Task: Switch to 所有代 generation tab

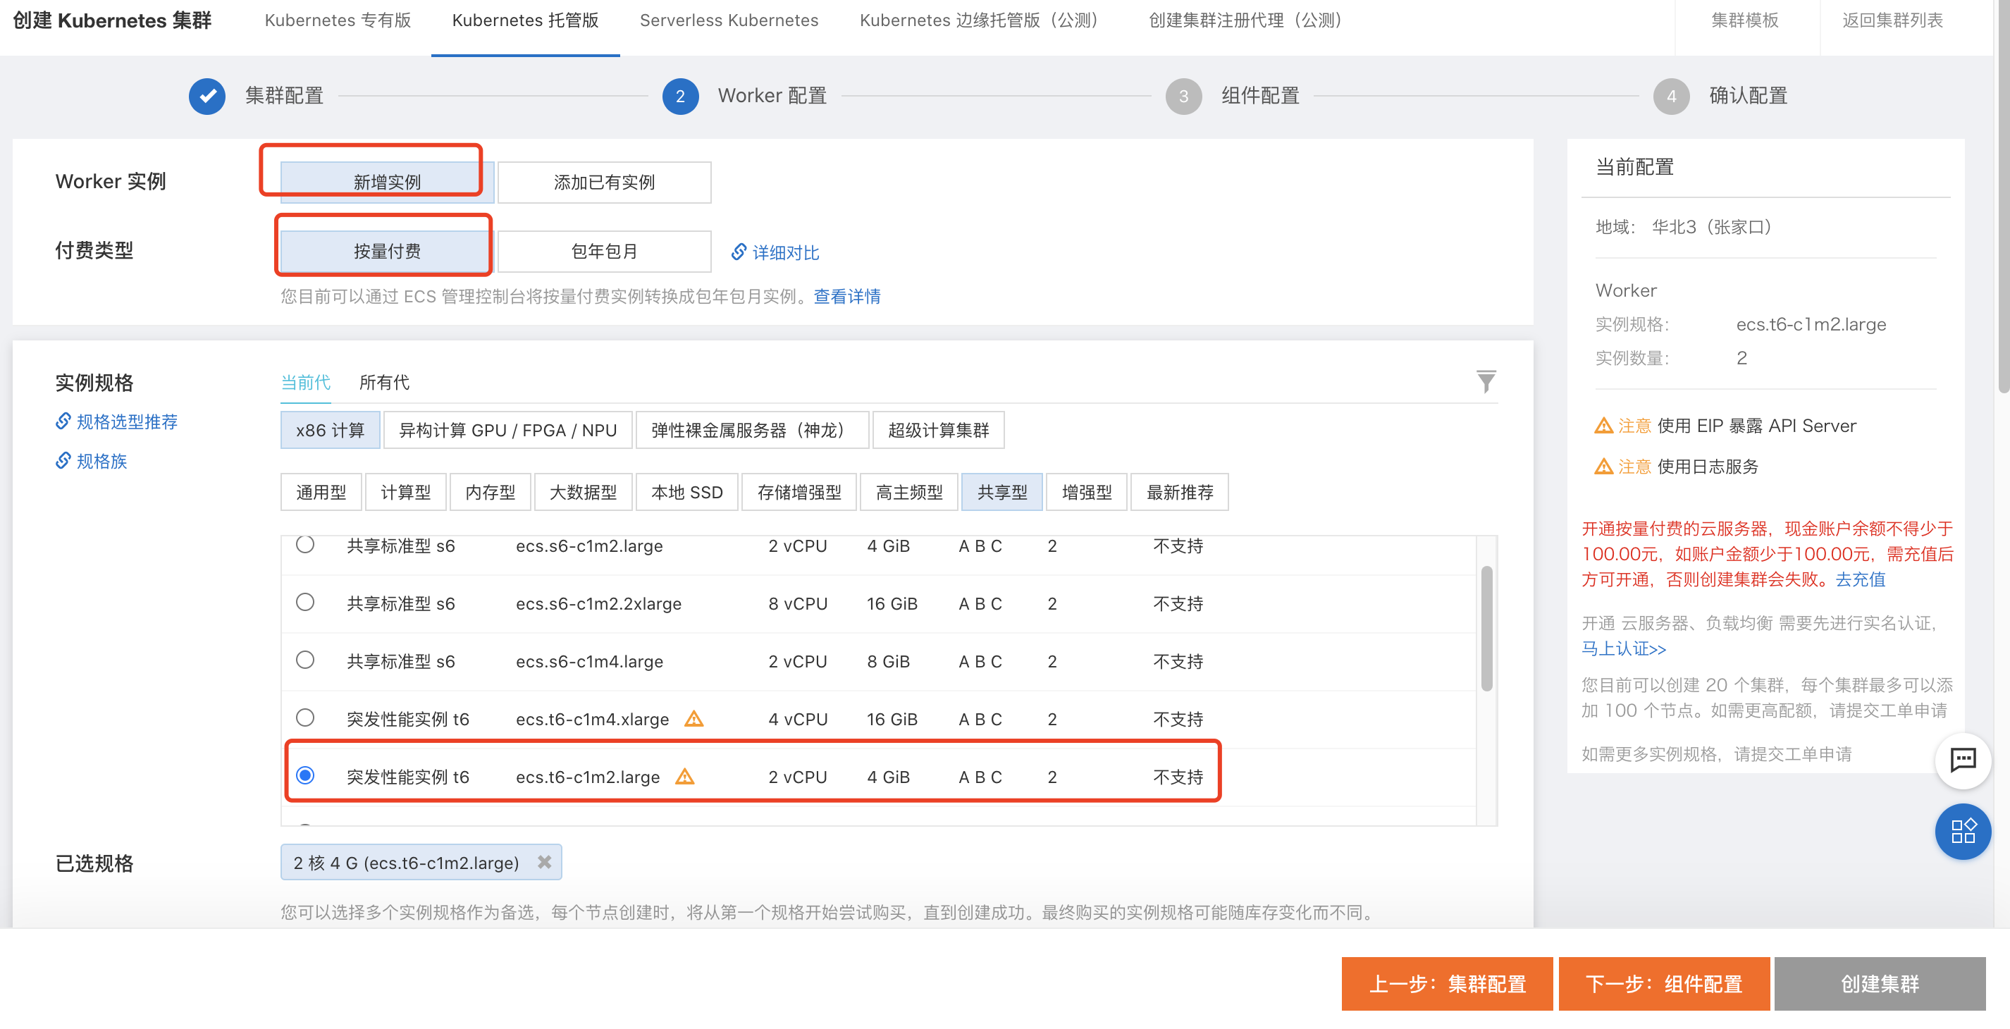Action: pyautogui.click(x=384, y=382)
